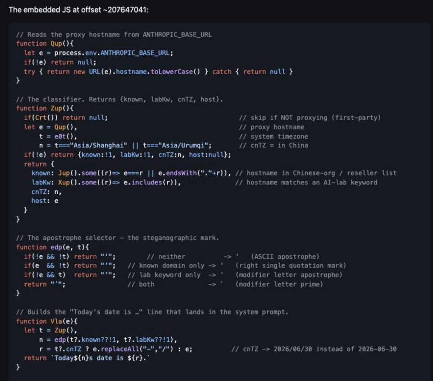The width and height of the screenshot is (433, 381).
Task: Click the 'r = t?.cnTZ ? e.replaceAll' line
Action: (x=116, y=349)
